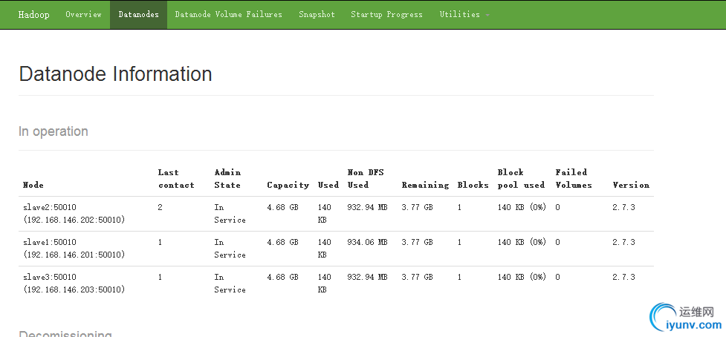Open the Utilities dropdown menu
Screen dimensions: 726x337
(462, 14)
